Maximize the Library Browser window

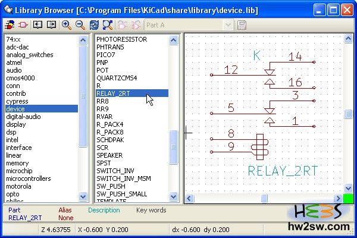click(x=334, y=10)
